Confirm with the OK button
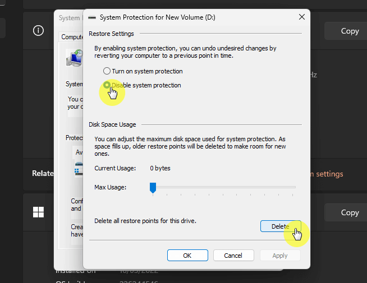This screenshot has height=283, width=367. tap(187, 255)
